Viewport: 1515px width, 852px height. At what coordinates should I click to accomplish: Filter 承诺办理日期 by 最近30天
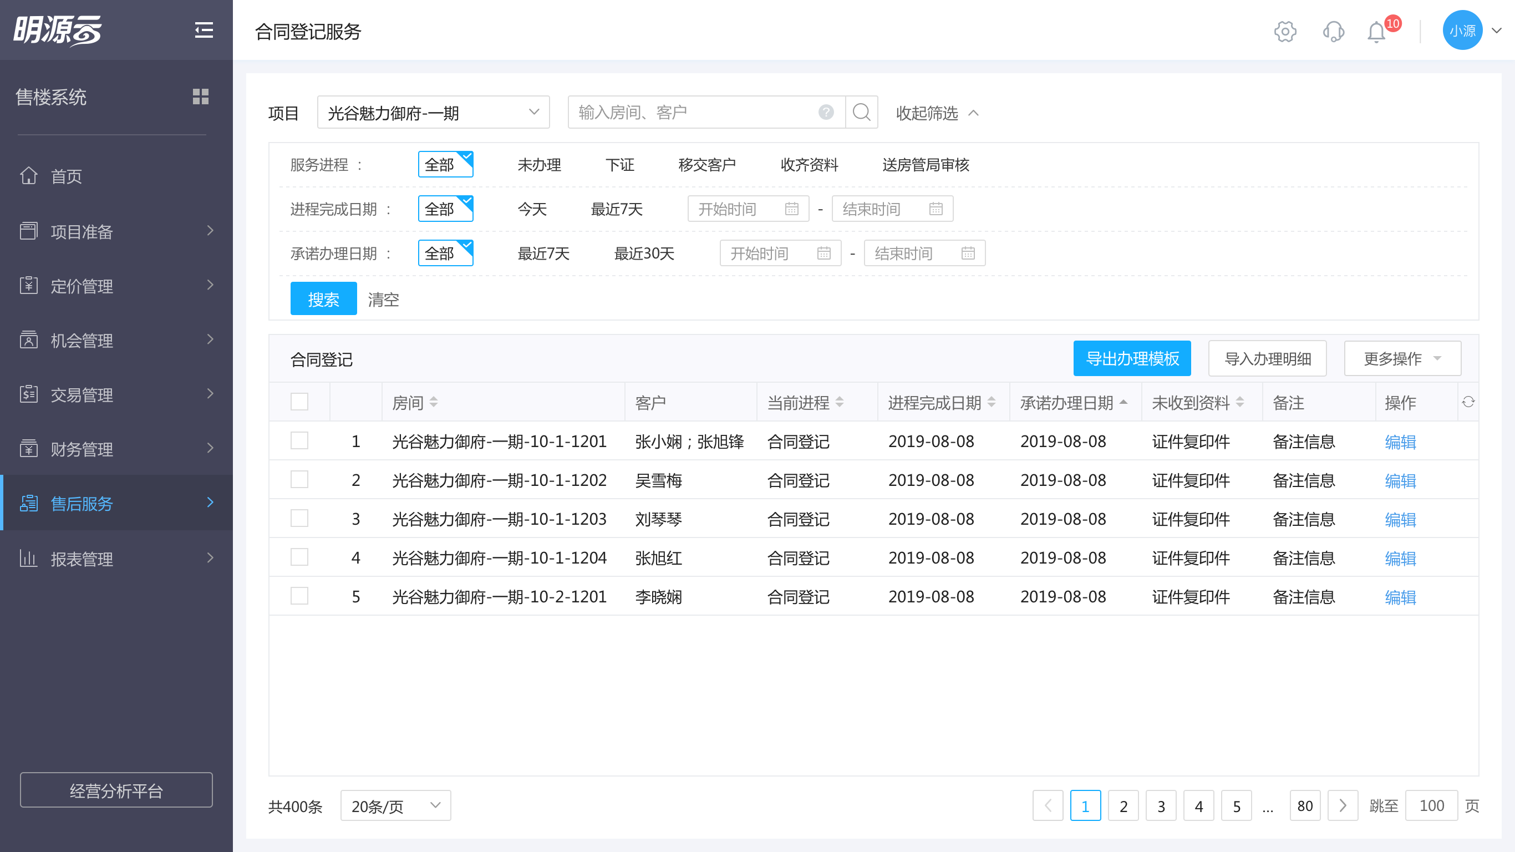coord(644,253)
